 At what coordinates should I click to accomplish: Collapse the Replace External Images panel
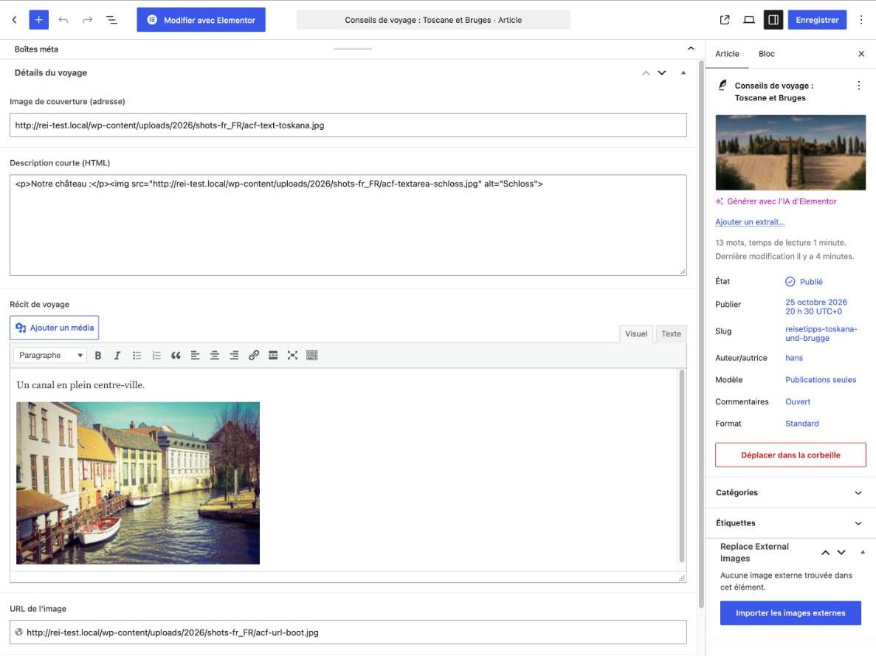[x=863, y=552]
